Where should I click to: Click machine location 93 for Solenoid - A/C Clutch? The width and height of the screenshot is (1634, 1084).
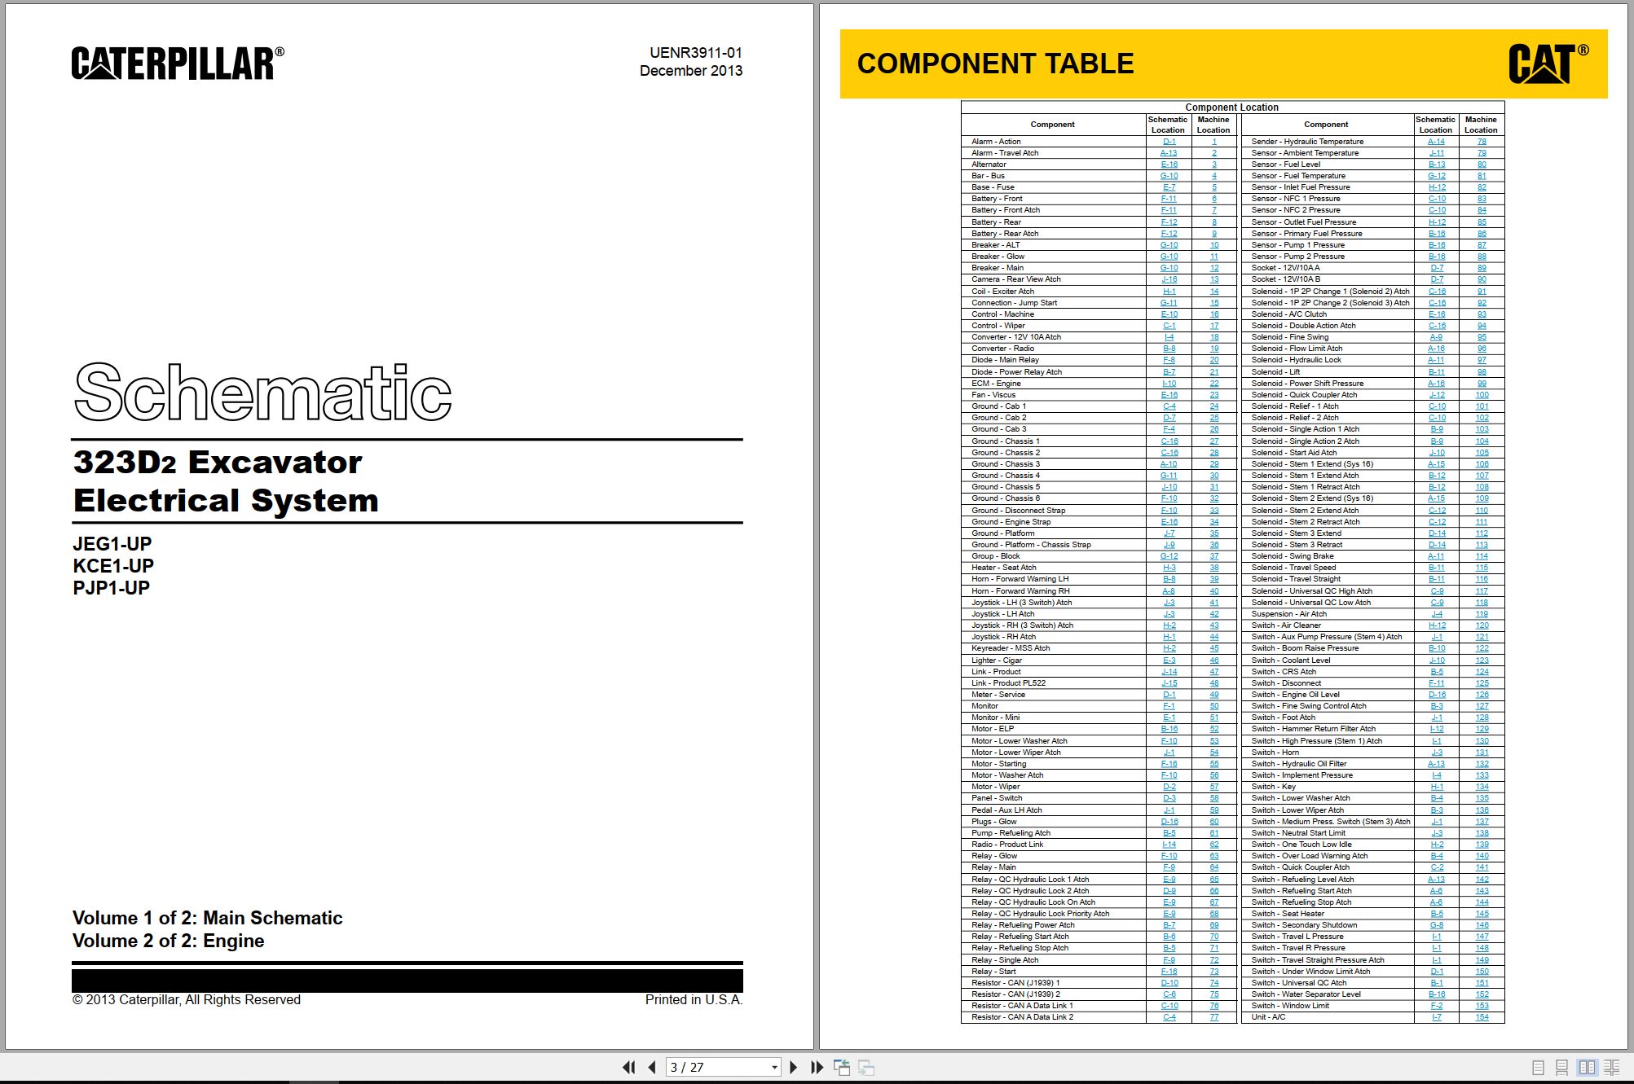pyautogui.click(x=1482, y=314)
